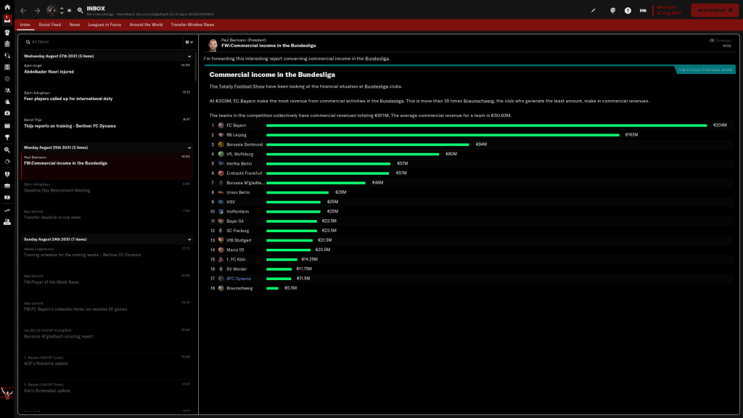Click the FM menu icon
743x418 pixels.
pyautogui.click(x=643, y=11)
